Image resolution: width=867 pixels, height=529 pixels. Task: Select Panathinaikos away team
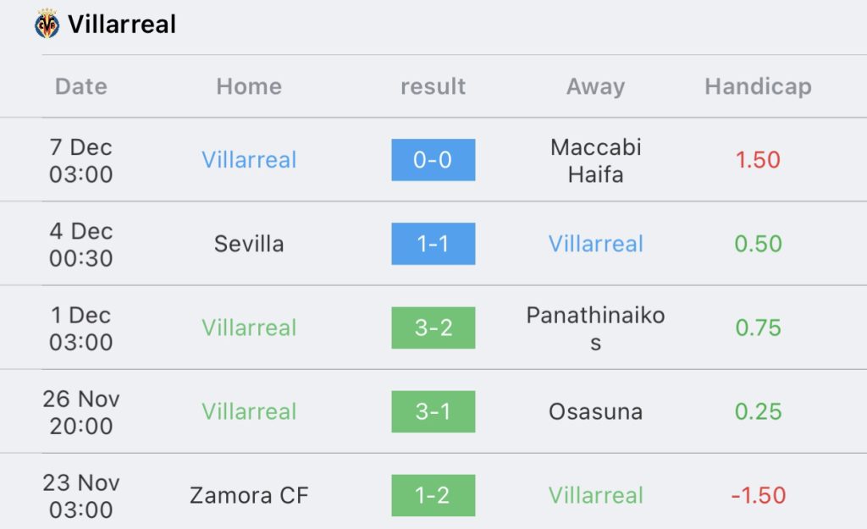[x=595, y=328]
